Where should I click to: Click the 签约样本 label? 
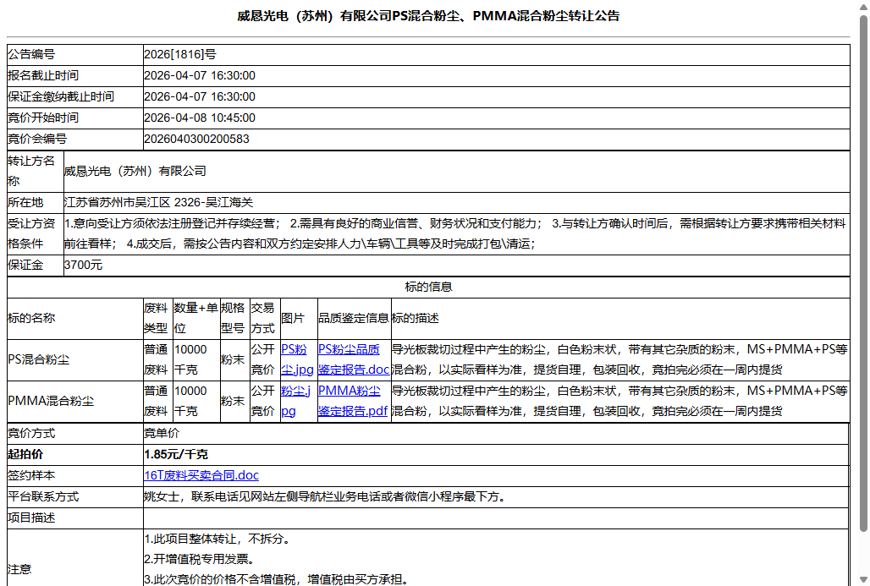(x=31, y=476)
